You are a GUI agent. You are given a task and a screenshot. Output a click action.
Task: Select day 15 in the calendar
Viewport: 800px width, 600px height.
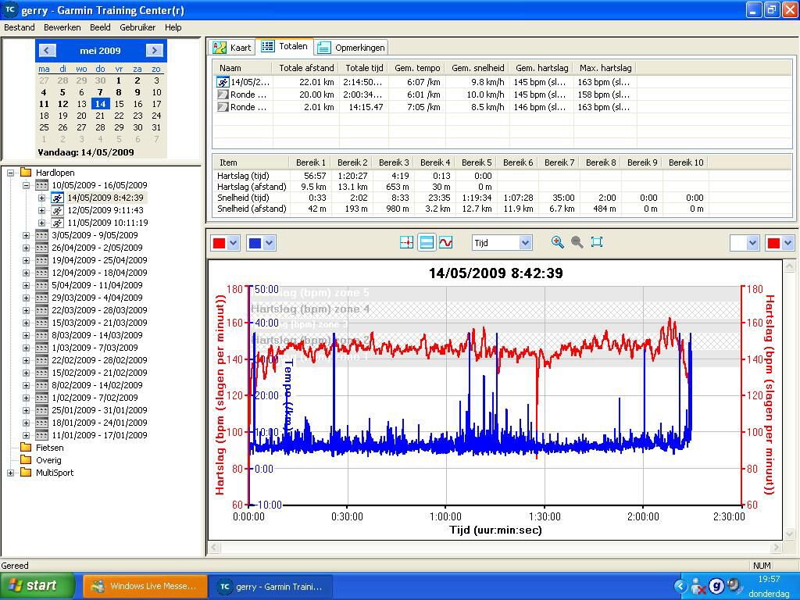(119, 104)
